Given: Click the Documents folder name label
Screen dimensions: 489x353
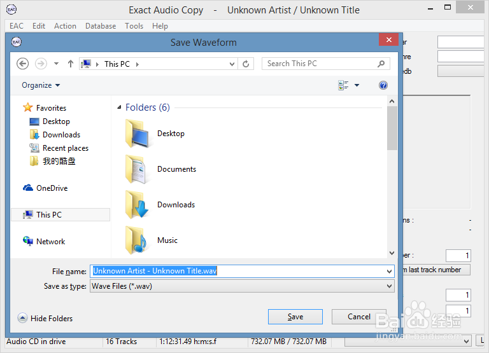Looking at the screenshot, I should point(176,169).
